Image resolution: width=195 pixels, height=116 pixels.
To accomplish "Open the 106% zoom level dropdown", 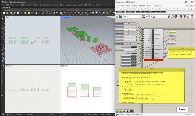I will [141, 16].
